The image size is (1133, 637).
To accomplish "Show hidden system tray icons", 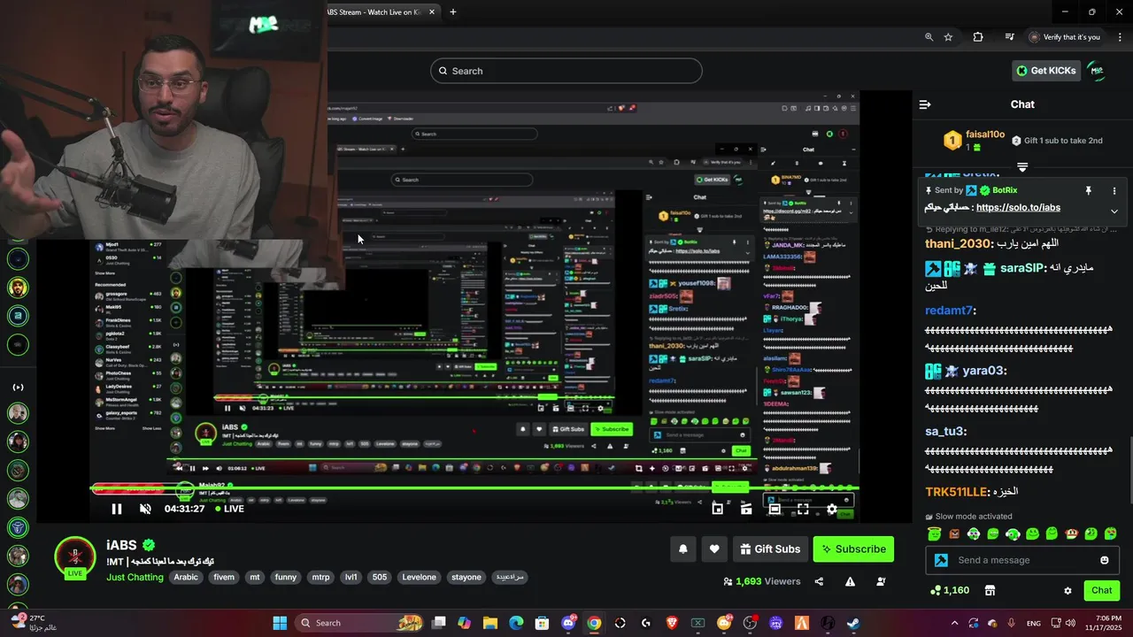I will pyautogui.click(x=954, y=623).
